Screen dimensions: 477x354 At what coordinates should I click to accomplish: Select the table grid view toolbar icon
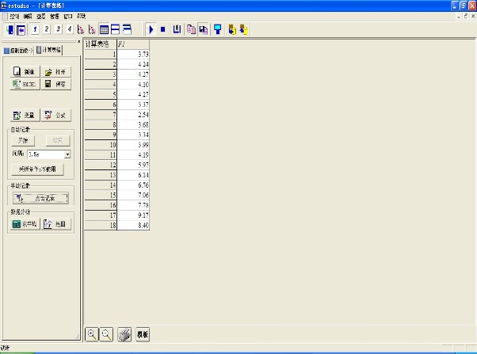[x=104, y=29]
